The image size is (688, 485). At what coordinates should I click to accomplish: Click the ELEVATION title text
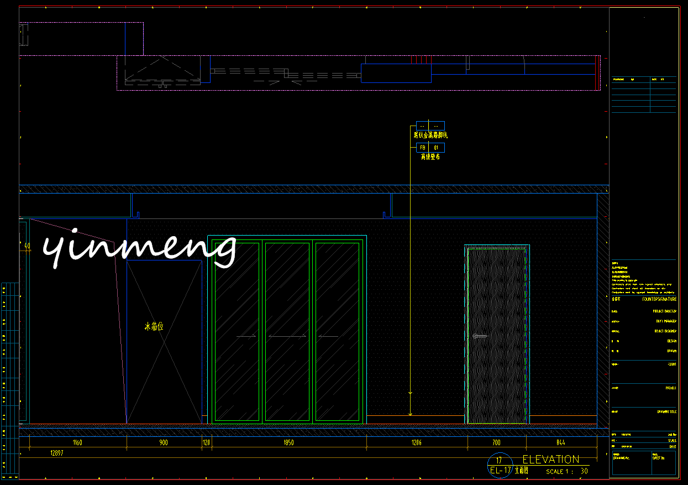[550, 460]
